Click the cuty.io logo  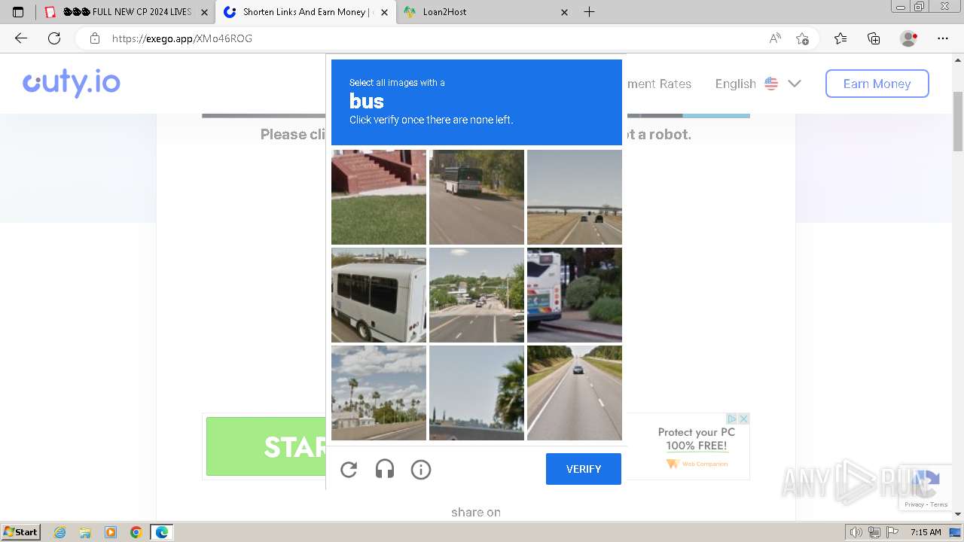click(x=72, y=83)
